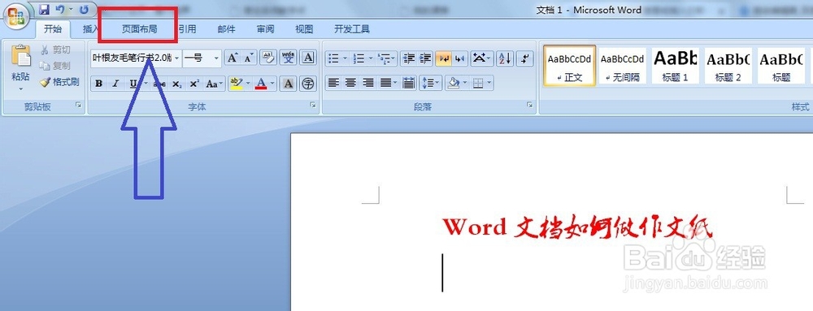
Task: Switch to the 开始 tab
Action: pyautogui.click(x=52, y=29)
